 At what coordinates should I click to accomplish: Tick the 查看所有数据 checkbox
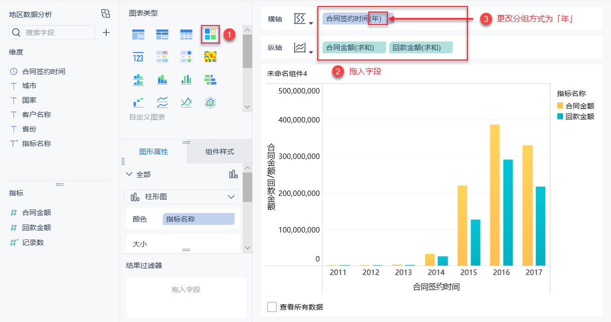272,306
